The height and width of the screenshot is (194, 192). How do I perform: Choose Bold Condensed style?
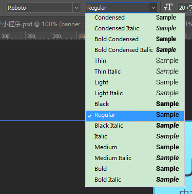[x=135, y=39]
